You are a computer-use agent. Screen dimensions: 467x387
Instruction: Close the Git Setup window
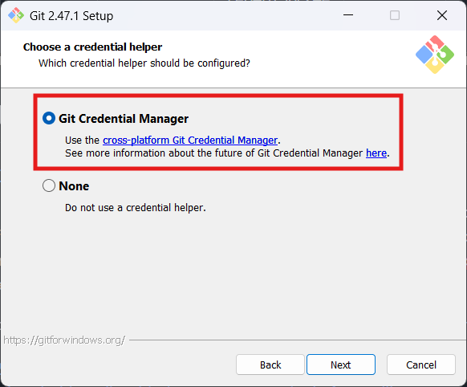point(442,15)
